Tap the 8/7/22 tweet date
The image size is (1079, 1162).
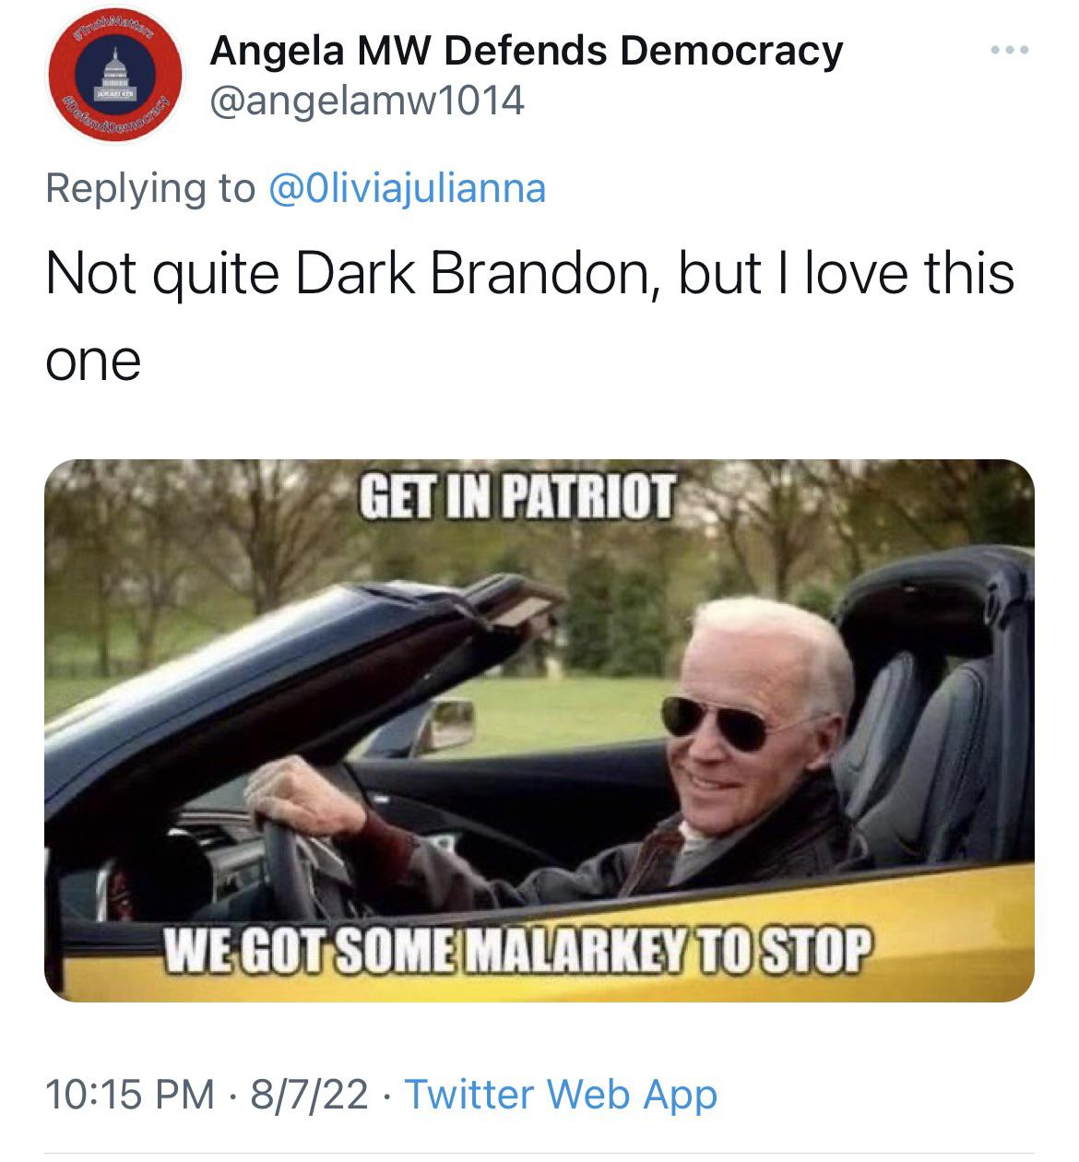click(x=309, y=1095)
